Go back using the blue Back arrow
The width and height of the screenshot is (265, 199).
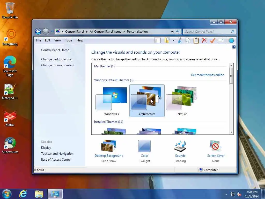38,31
